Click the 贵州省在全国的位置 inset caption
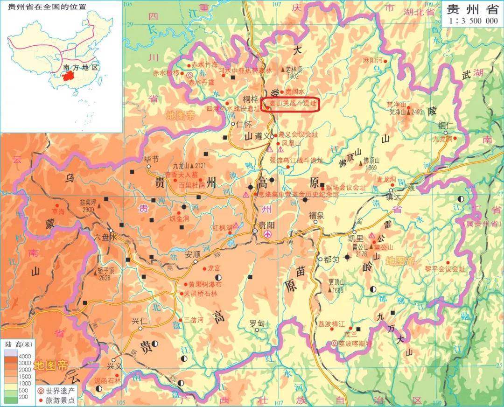 click(x=47, y=6)
